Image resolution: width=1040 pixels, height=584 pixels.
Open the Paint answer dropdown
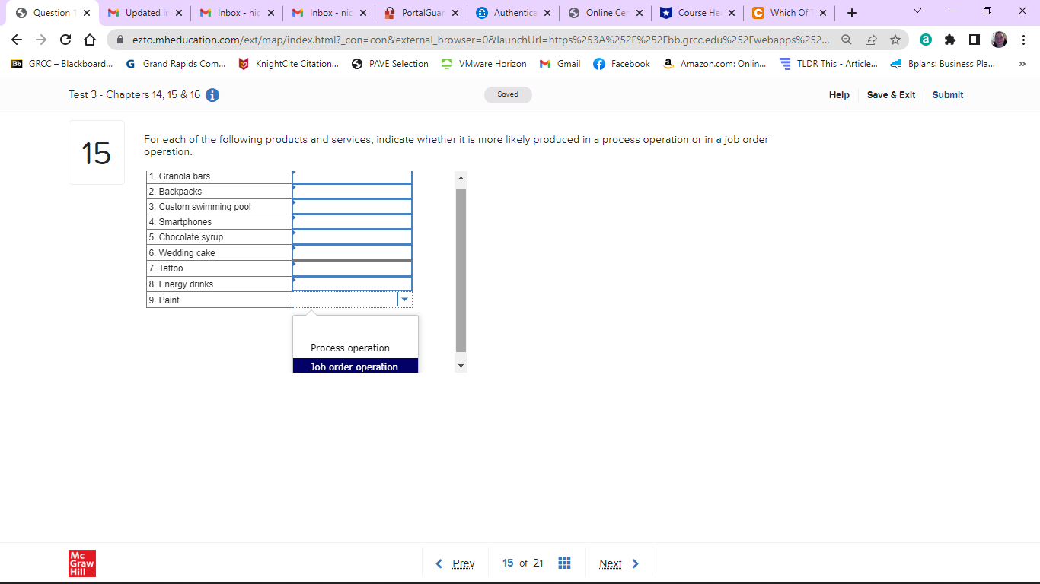pyautogui.click(x=404, y=299)
